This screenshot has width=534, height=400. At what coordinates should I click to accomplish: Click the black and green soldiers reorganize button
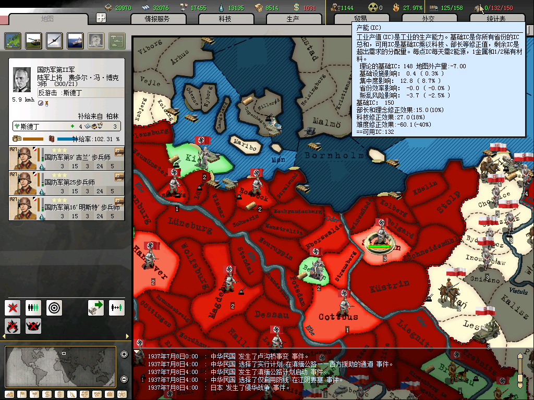(x=33, y=308)
